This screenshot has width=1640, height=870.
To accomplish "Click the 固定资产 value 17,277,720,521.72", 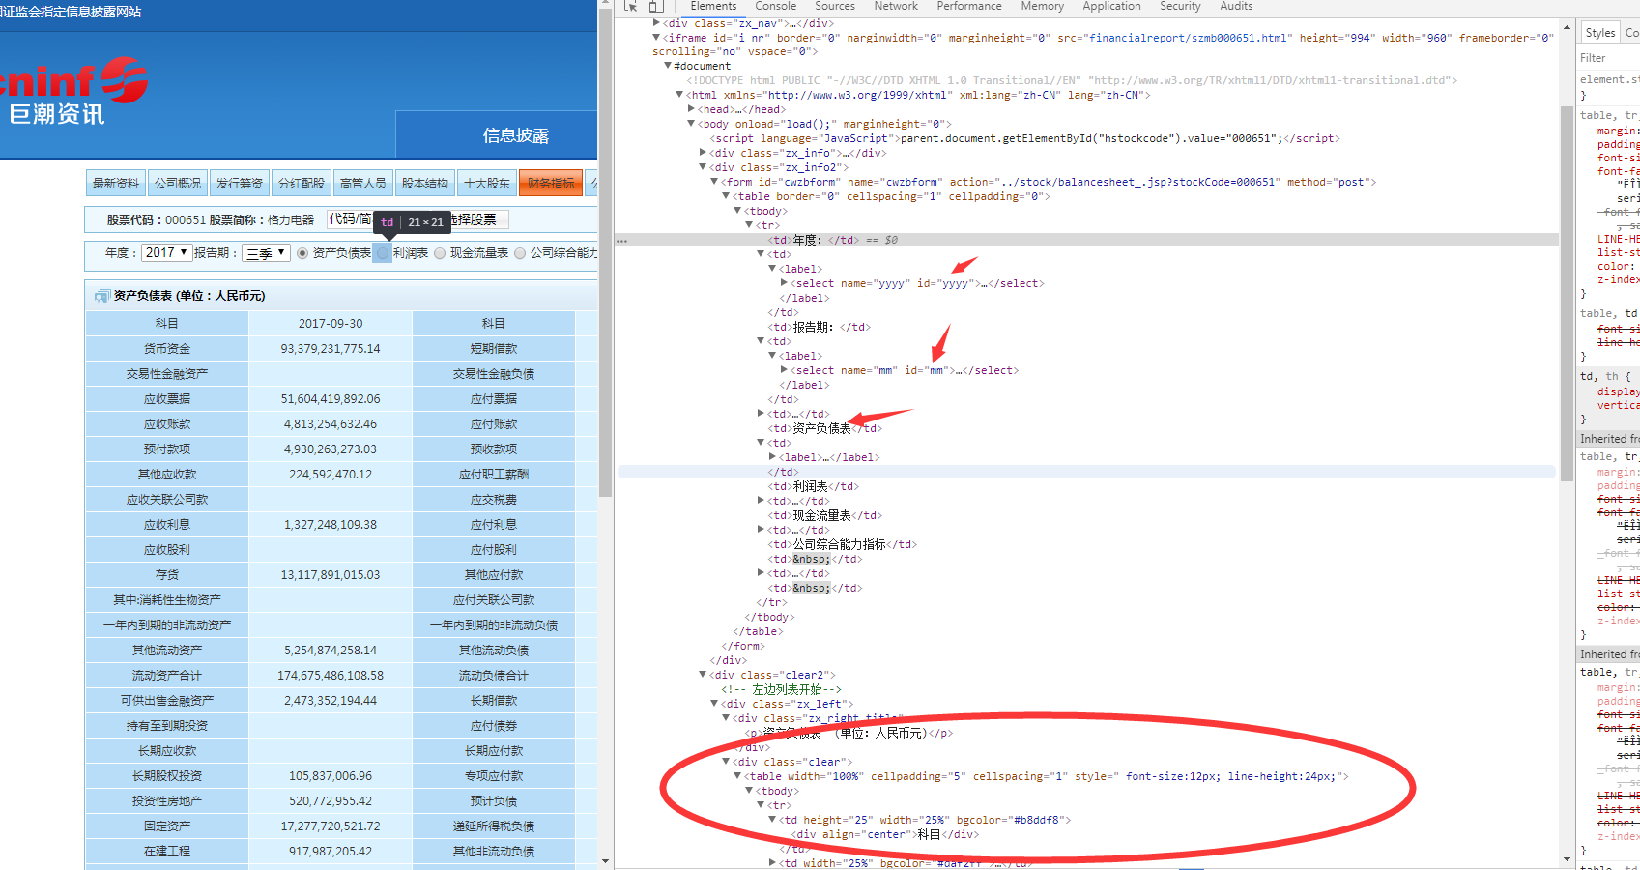I will (x=331, y=826).
